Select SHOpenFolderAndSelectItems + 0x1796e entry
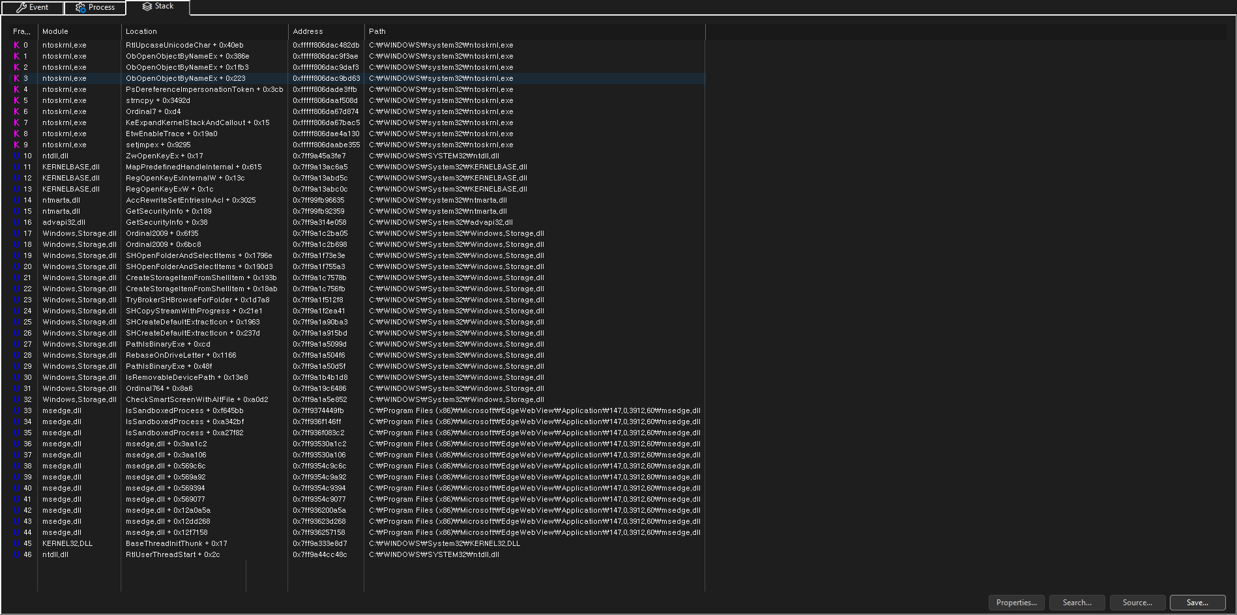Image resolution: width=1237 pixels, height=615 pixels. [199, 255]
